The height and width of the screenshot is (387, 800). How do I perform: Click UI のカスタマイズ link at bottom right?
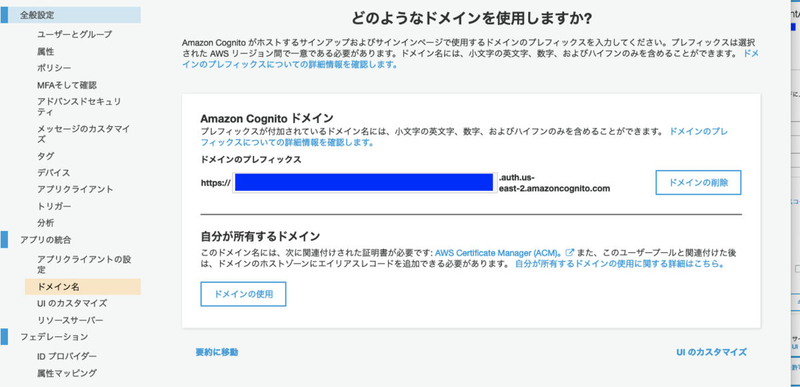pos(711,352)
